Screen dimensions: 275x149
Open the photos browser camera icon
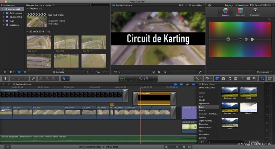click(223, 79)
